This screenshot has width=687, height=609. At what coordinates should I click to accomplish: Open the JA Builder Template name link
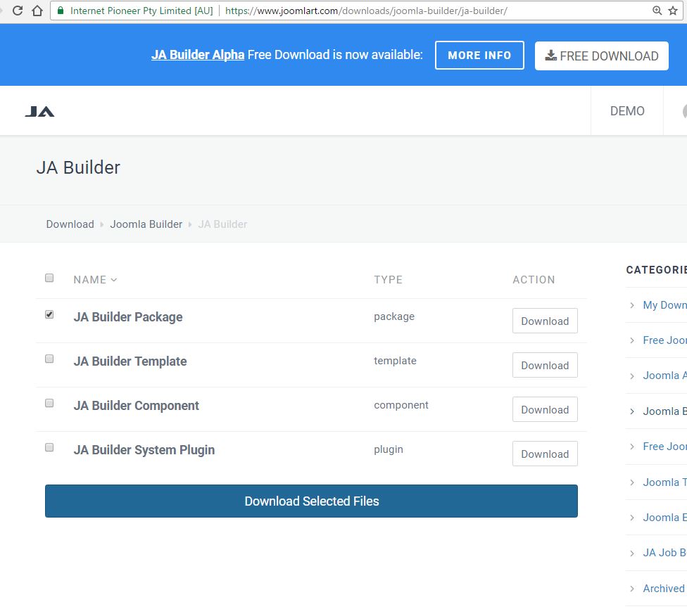pyautogui.click(x=130, y=361)
